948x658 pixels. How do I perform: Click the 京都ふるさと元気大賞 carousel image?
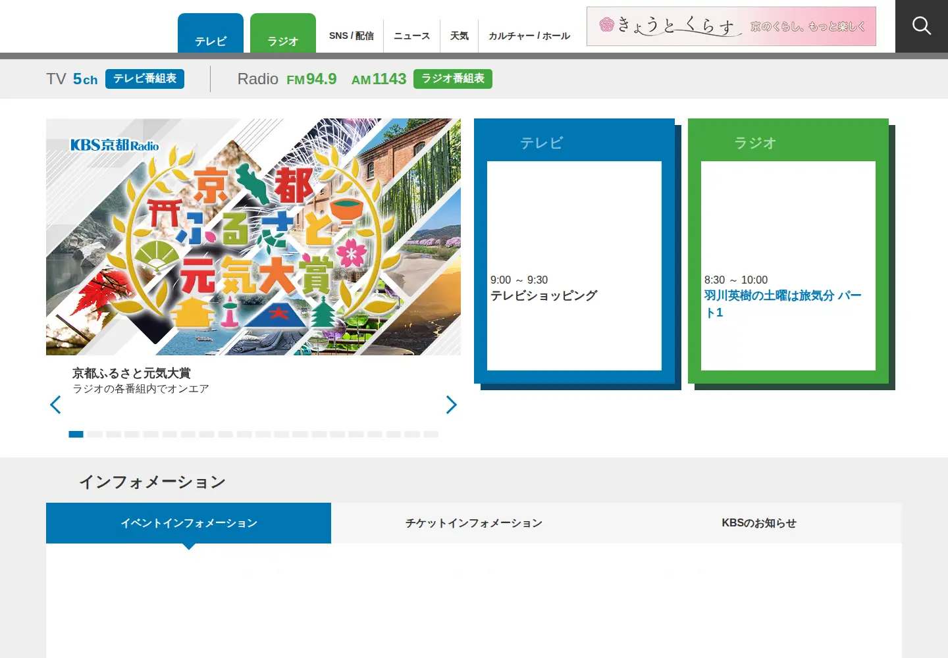(253, 237)
